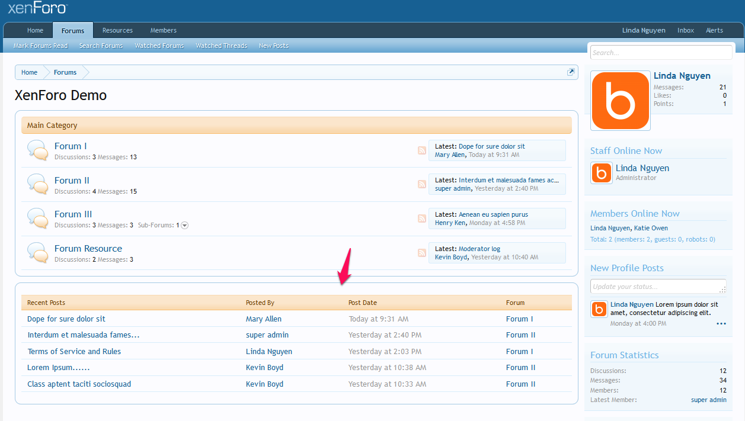Screen dimensions: 745x421
Task: Expand Forum III sub-forums dropdown arrow
Action: pyautogui.click(x=184, y=226)
